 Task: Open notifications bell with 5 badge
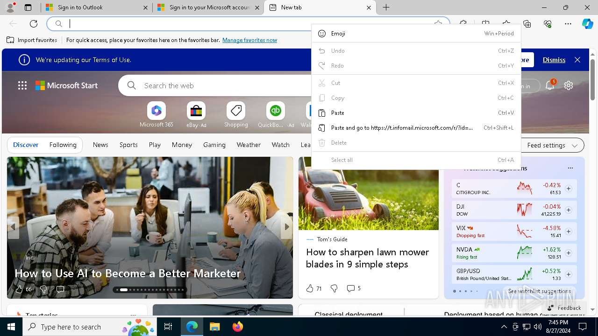[x=550, y=85]
